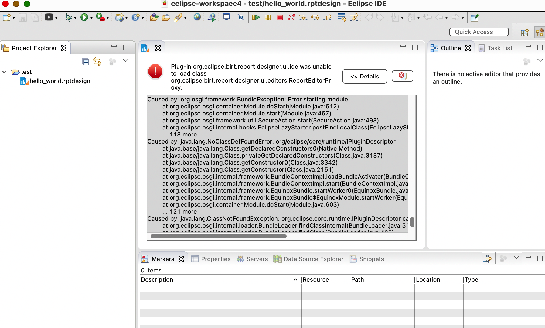Toggle Link with Editor in Project Explorer
Screen dimensions: 545x328
[97, 61]
